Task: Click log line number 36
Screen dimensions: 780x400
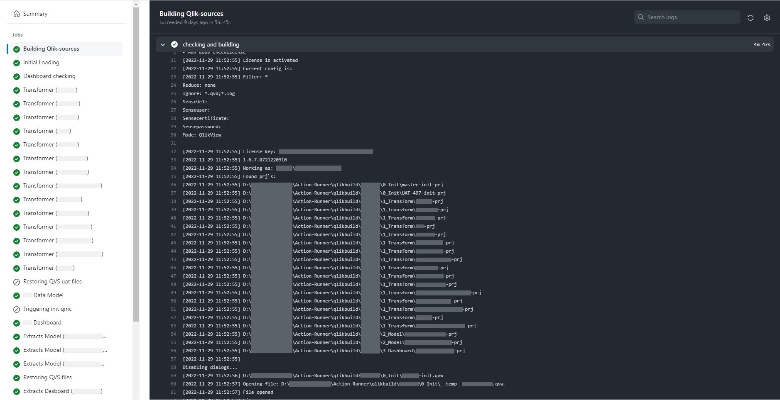Action: click(x=173, y=185)
